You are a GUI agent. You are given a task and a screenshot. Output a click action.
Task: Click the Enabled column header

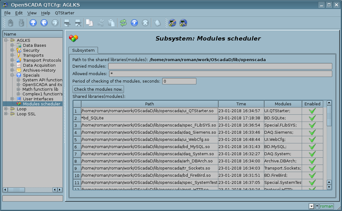(x=312, y=104)
